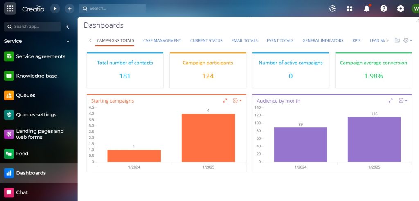Screen dimensions: 419x201
Task: Open Starting campaigns chart settings dropdown
Action: [x=237, y=100]
